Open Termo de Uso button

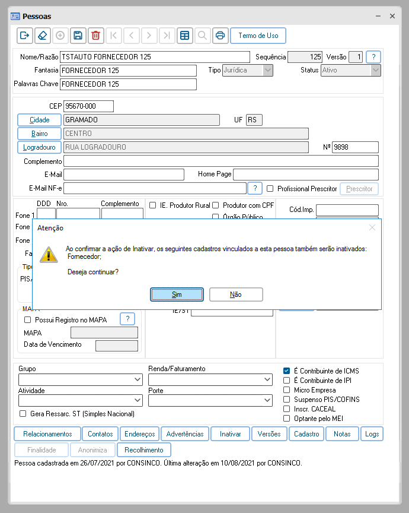(x=258, y=36)
